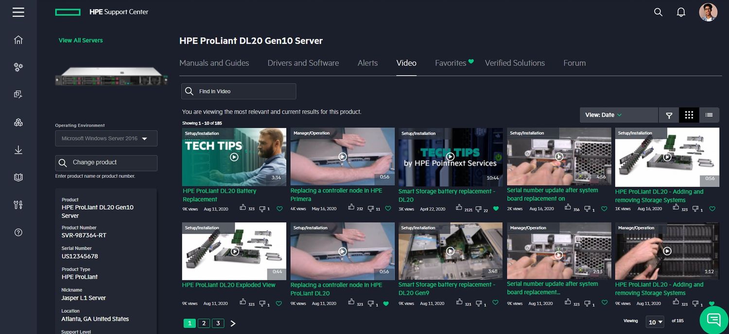Favorite Replacing a controller node in HPE Primera
Screen dimensions: 729x334
point(388,209)
